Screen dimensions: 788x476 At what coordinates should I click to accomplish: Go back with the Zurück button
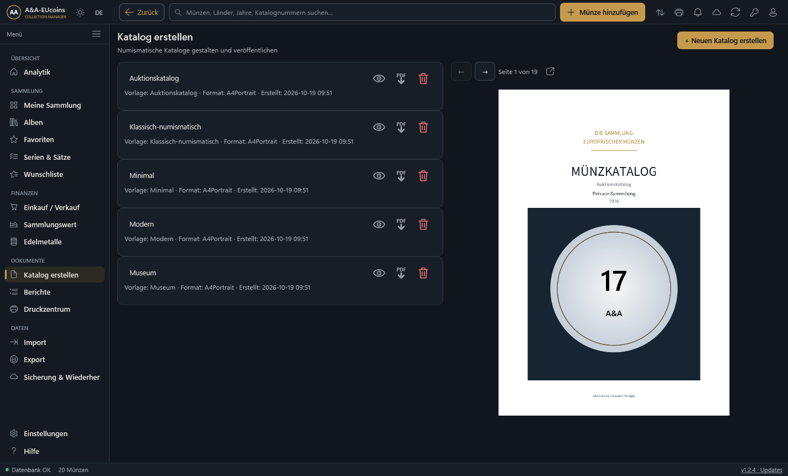pyautogui.click(x=142, y=12)
